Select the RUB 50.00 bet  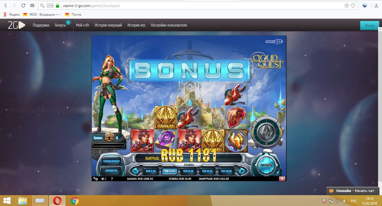[207, 171]
